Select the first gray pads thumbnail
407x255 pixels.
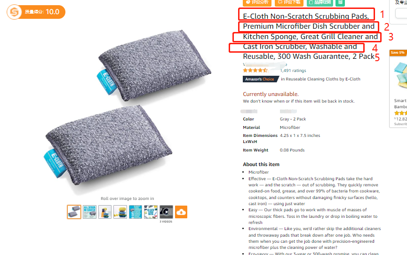tap(74, 212)
